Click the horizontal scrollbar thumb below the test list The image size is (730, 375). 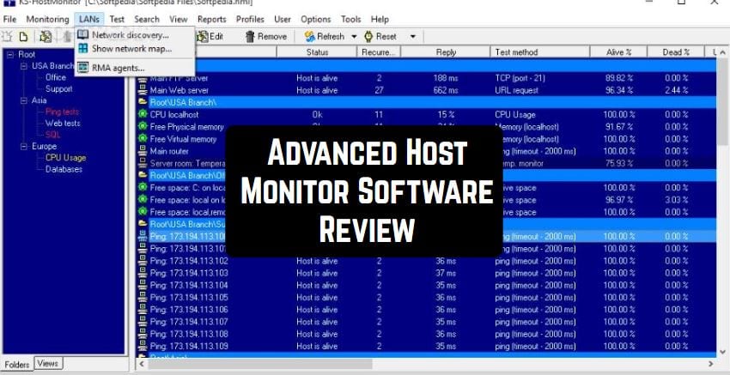pyautogui.click(x=259, y=363)
